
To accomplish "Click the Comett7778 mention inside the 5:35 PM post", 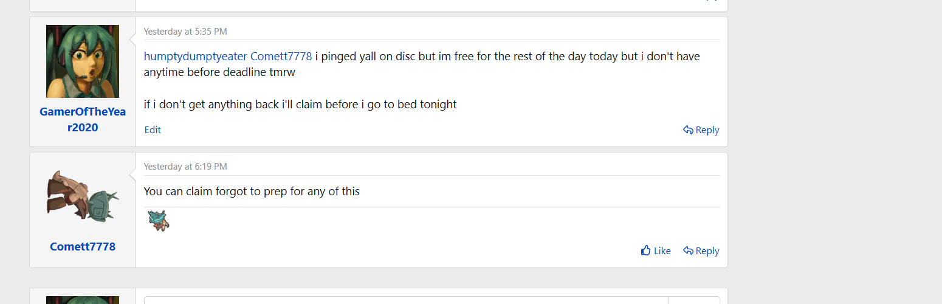I will point(281,57).
